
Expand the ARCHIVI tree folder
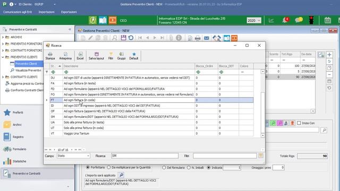click(x=3, y=37)
